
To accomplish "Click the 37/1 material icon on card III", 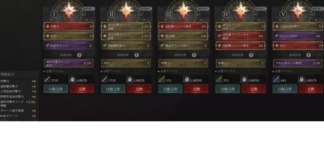I will point(162,79).
